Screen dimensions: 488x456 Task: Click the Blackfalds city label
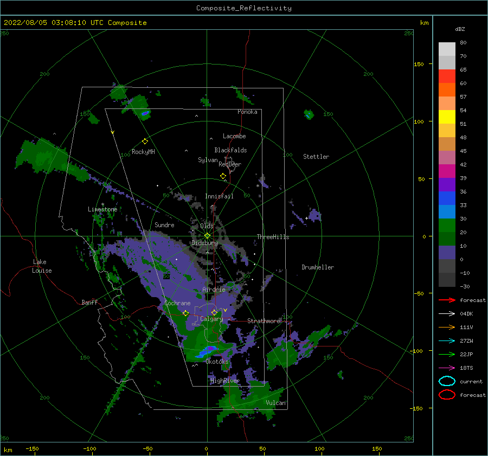point(230,150)
